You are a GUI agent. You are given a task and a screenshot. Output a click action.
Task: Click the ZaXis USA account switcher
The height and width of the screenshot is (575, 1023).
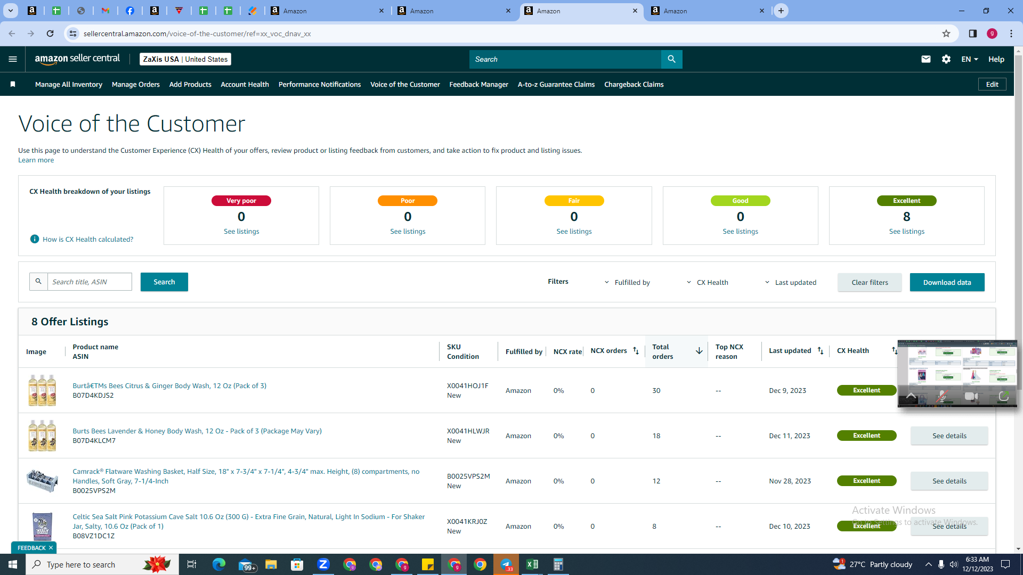185,59
